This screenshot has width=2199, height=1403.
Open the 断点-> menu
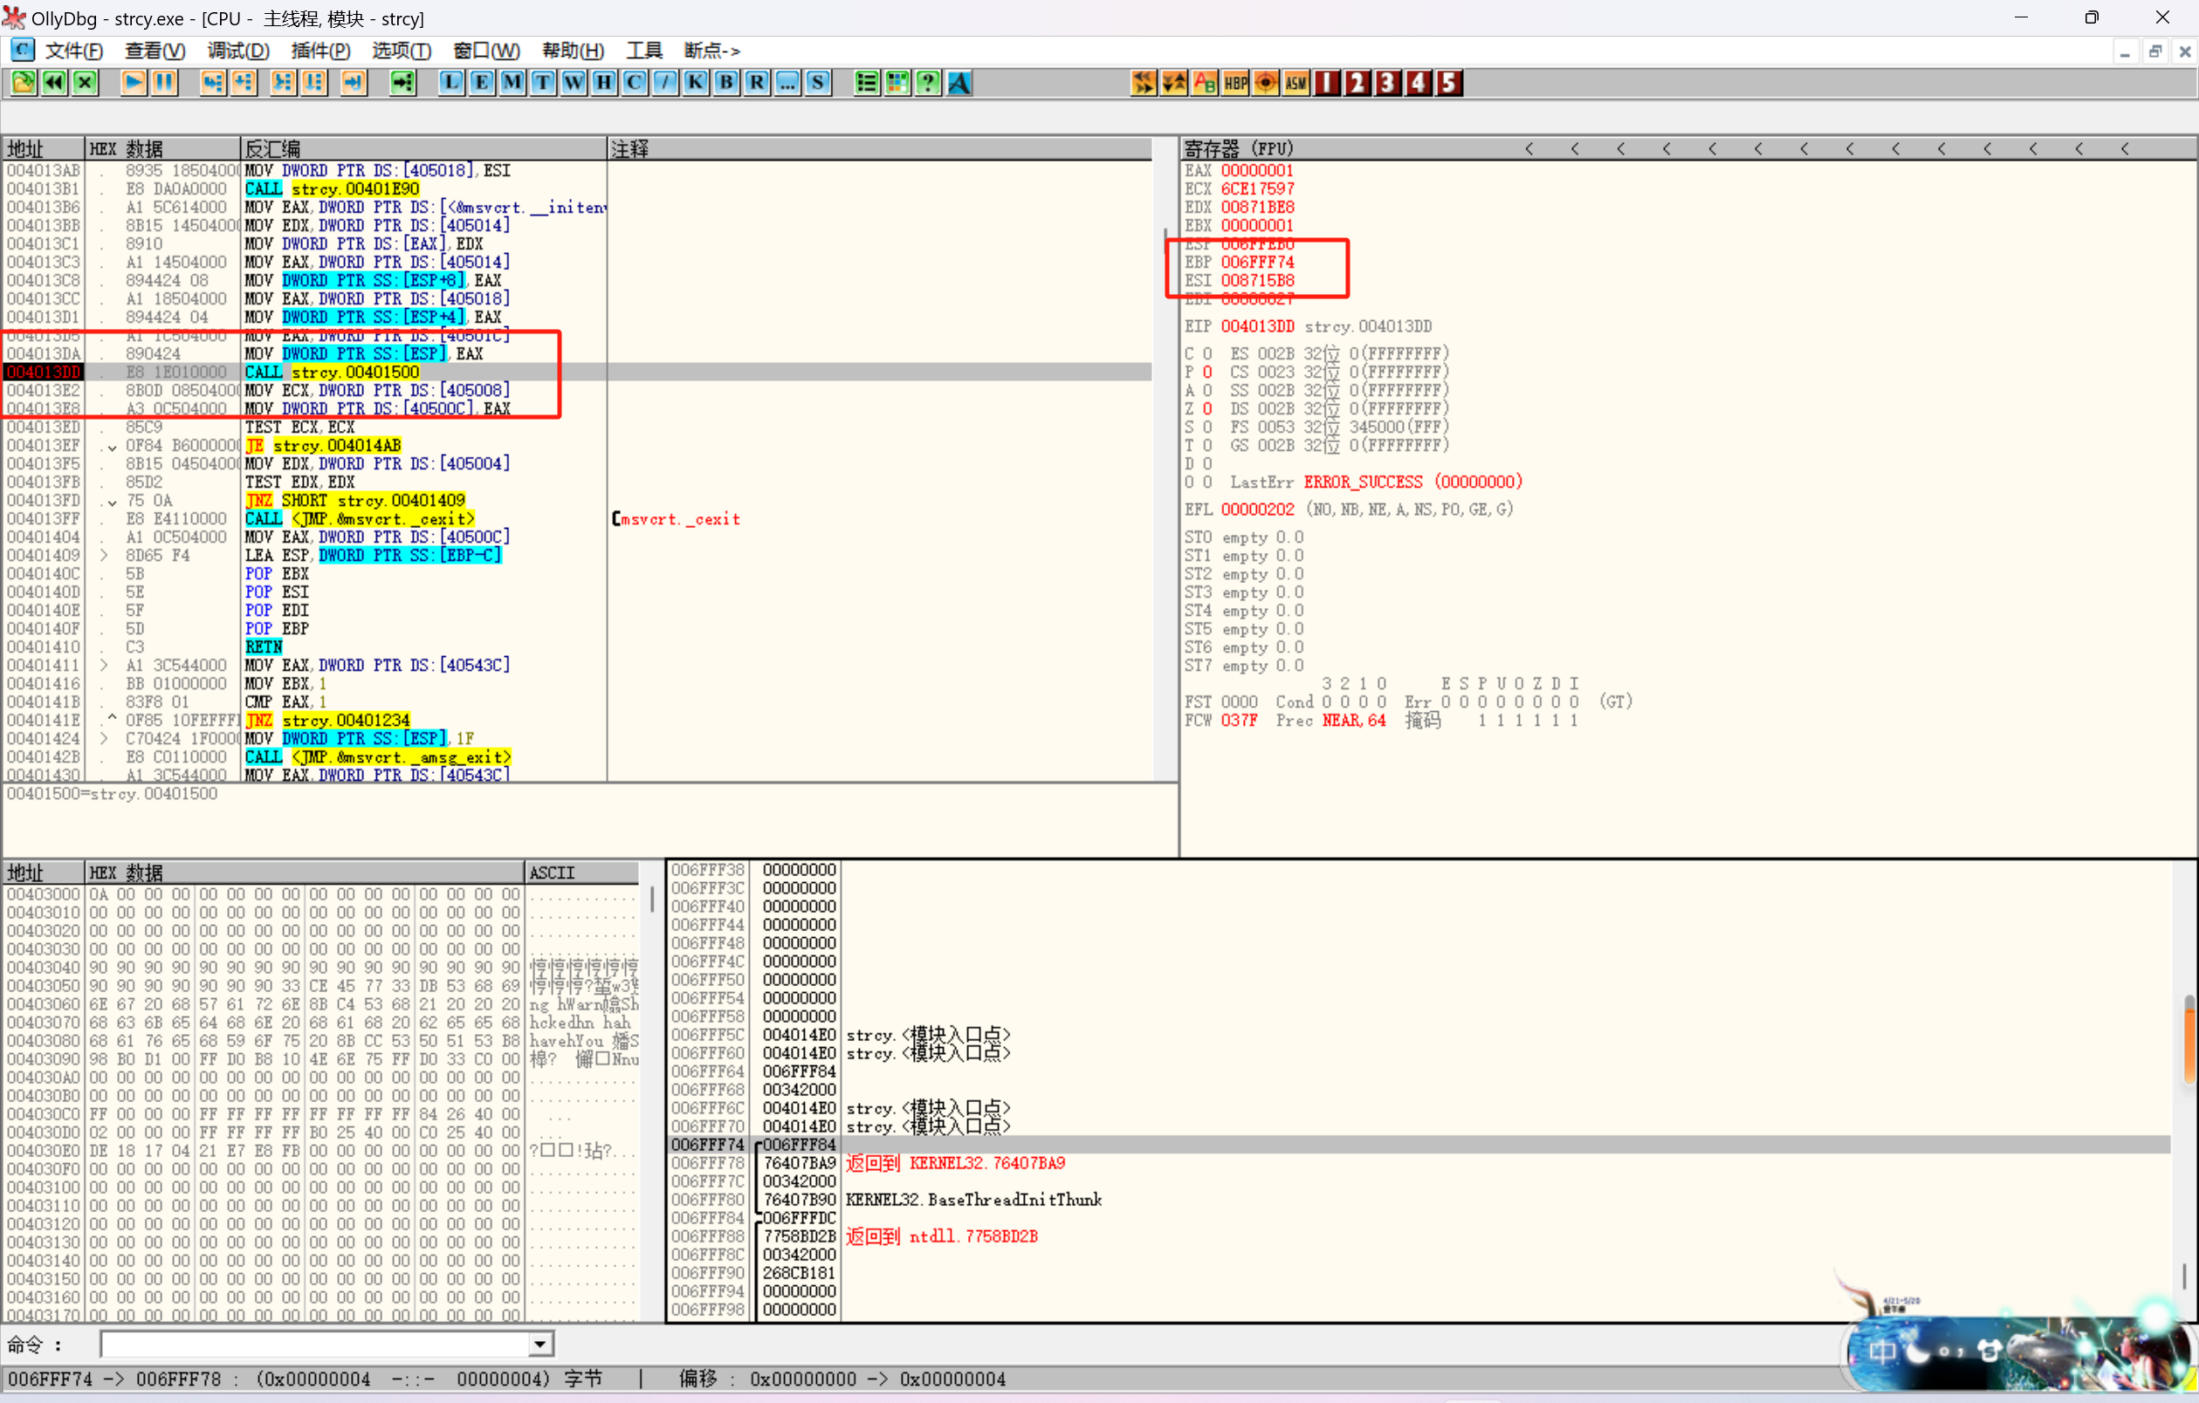712,51
